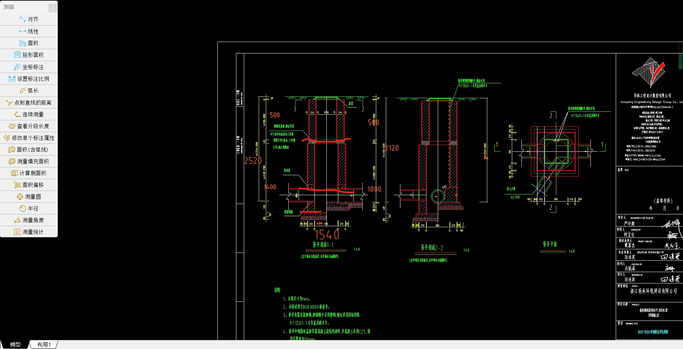
Task: Click the 华甬工程设计集团有限公司 company name
Action: pyautogui.click(x=652, y=95)
